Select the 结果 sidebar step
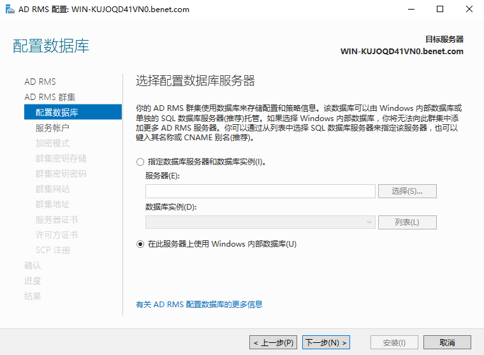The height and width of the screenshot is (355, 484). [33, 296]
